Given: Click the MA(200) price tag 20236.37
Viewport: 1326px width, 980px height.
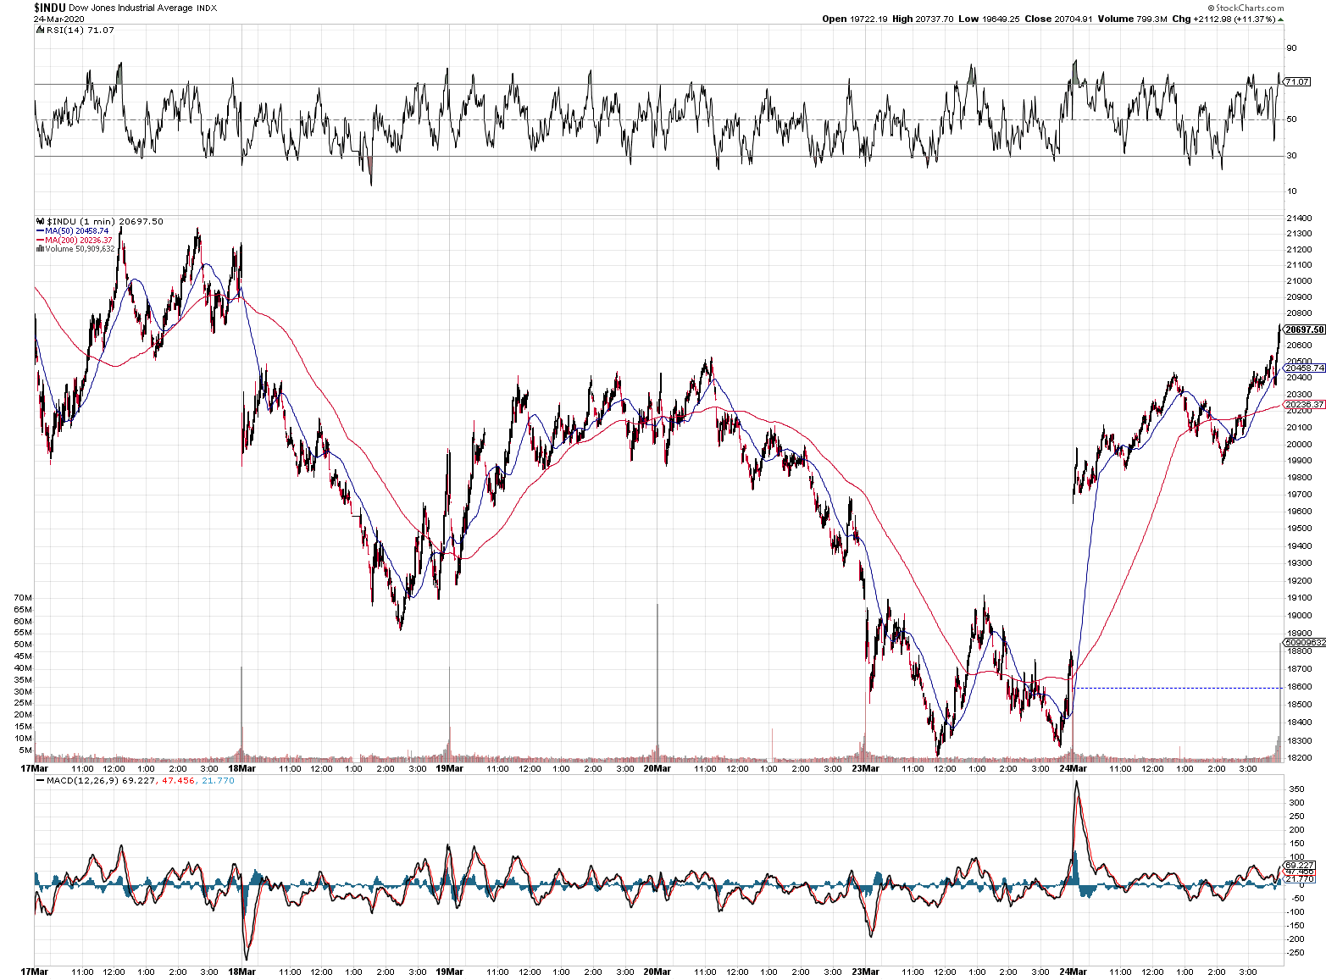Looking at the screenshot, I should pos(1304,405).
